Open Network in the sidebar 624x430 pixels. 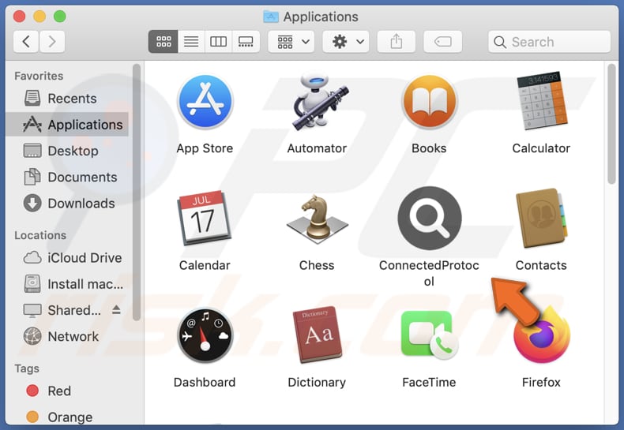[68, 337]
